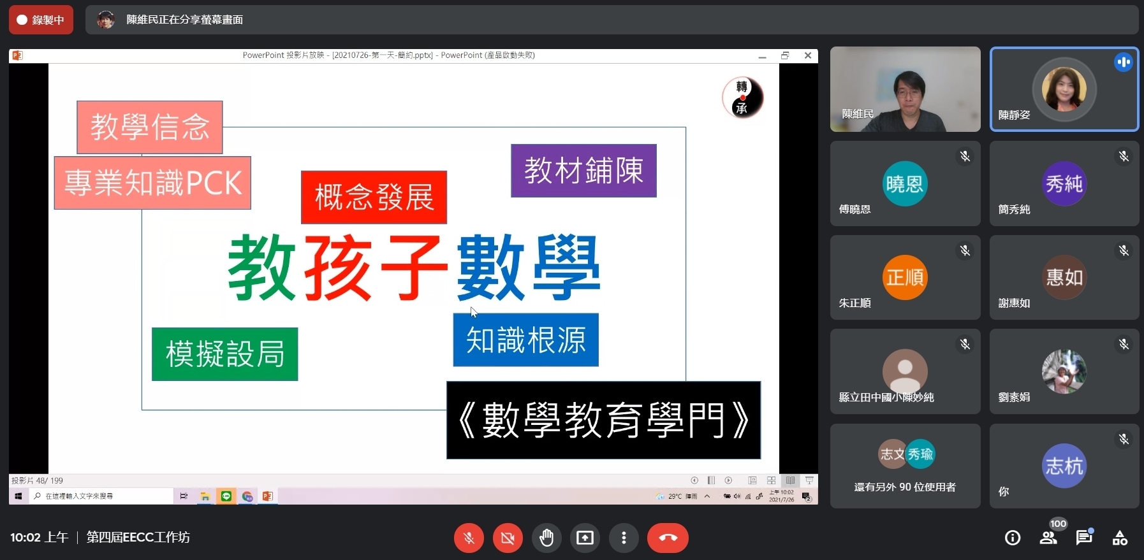Click the present screen button
Screen dimensions: 1144x560
[x=585, y=538]
